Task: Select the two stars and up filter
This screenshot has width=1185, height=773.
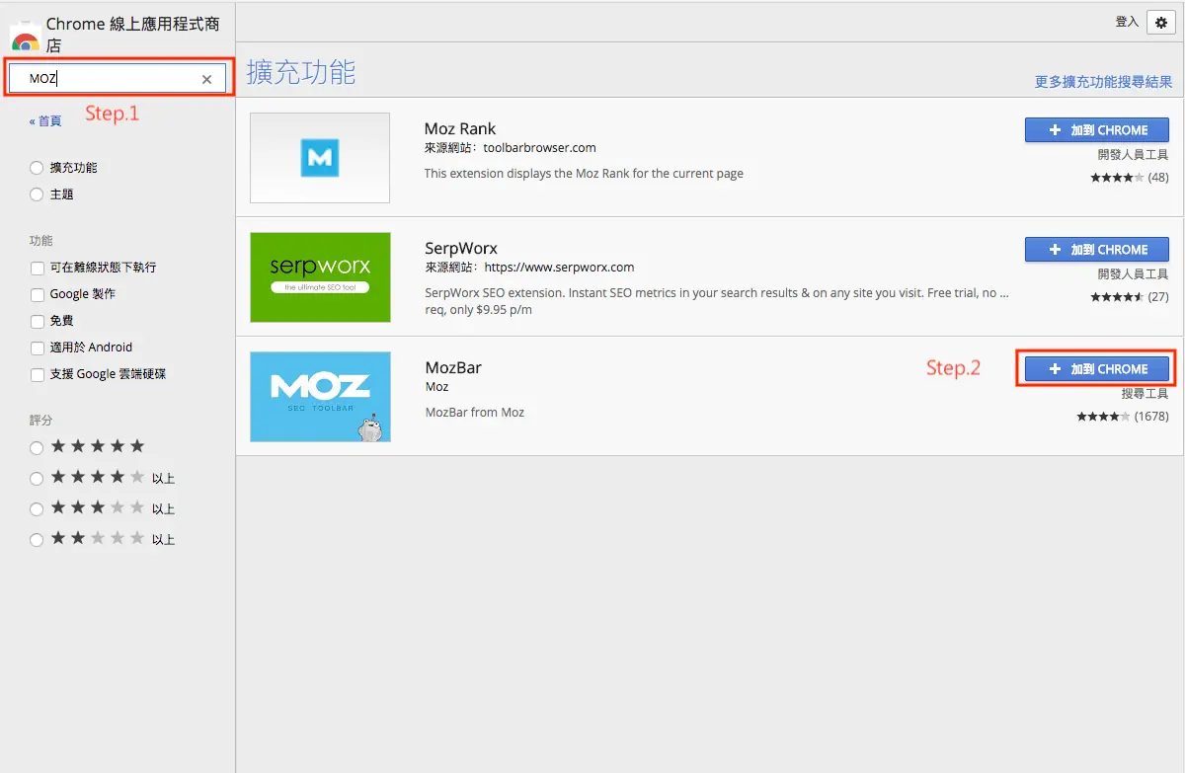Action: 37,539
